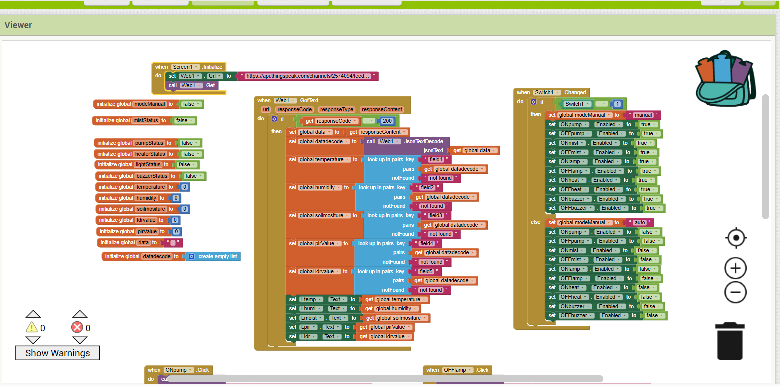Click the down arrow beneath the warnings counter
Screen dimensions: 780x386
[33, 340]
